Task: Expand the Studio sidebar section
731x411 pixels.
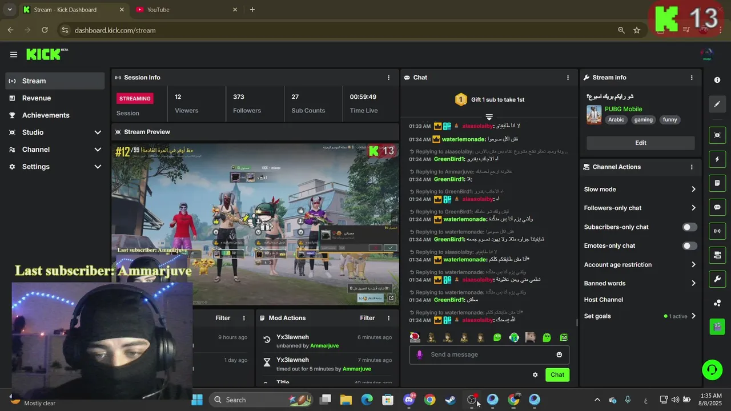Action: coord(98,132)
